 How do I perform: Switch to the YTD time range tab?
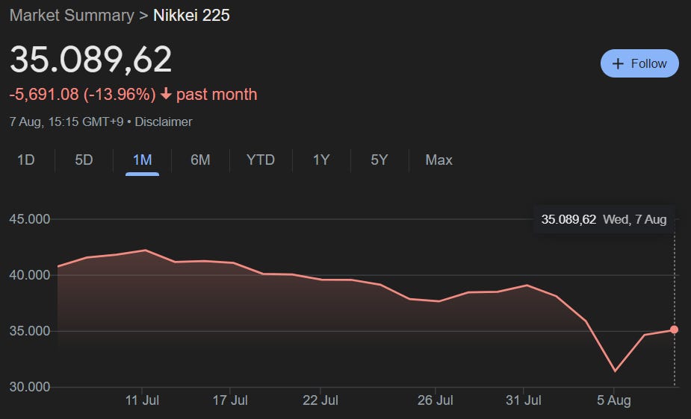click(x=261, y=160)
